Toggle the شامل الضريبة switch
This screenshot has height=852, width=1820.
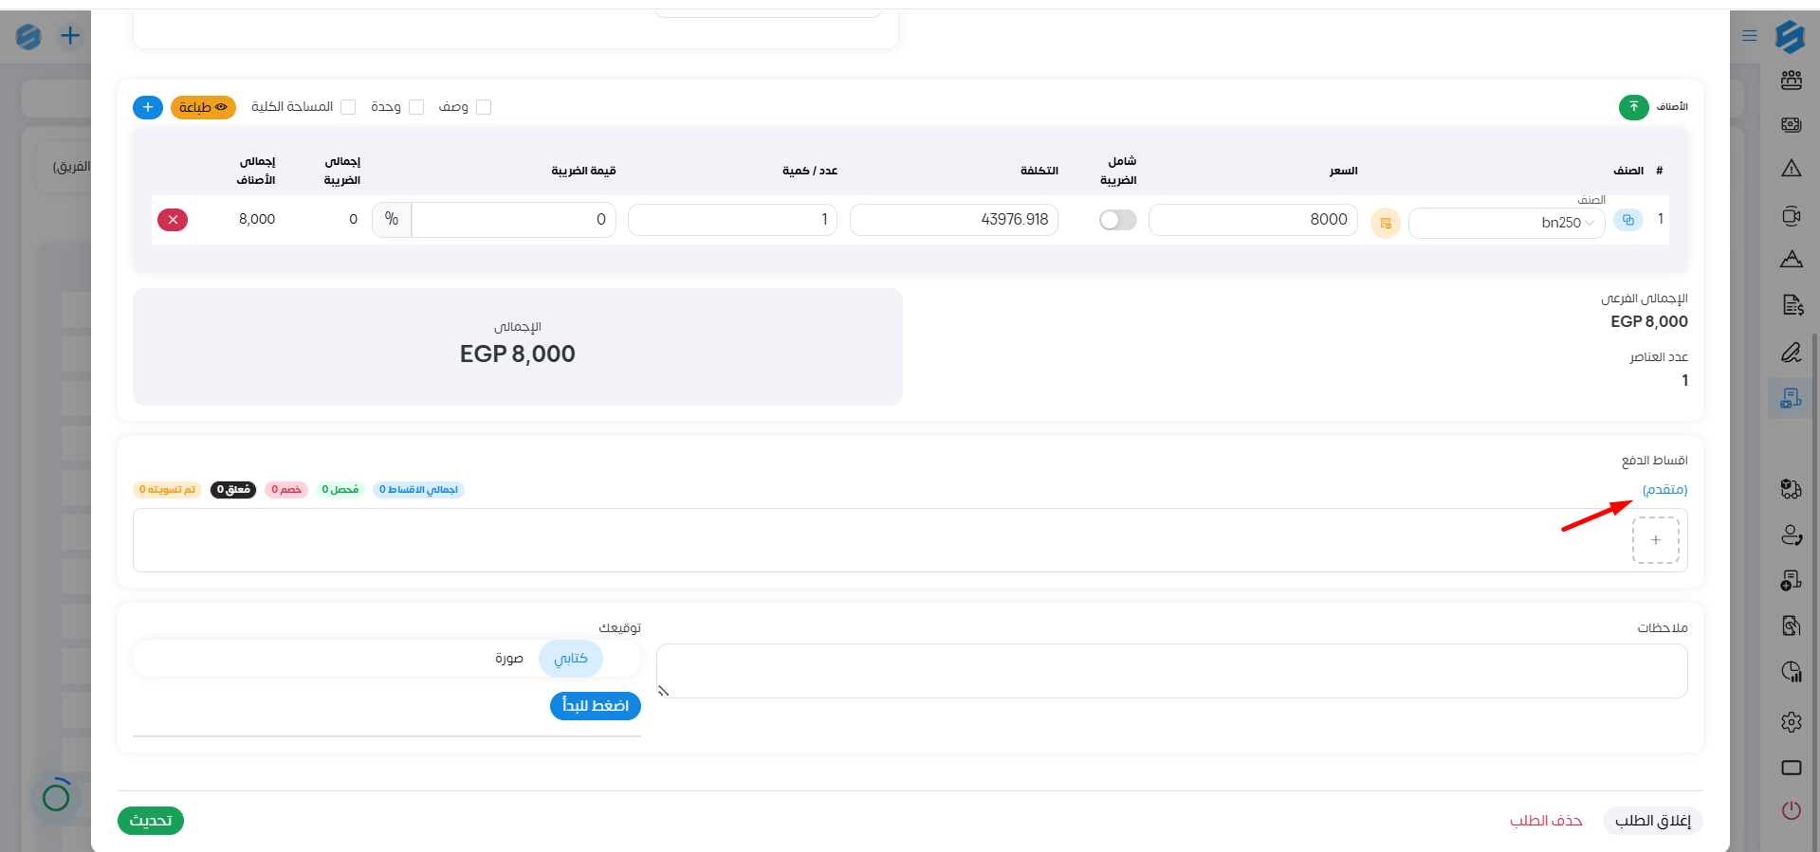[1117, 220]
